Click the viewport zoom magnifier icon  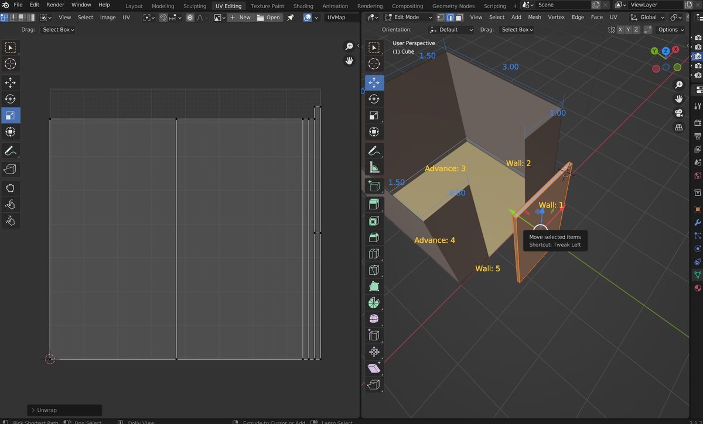point(679,85)
